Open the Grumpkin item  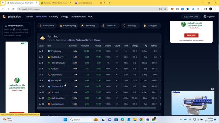pos(56,81)
